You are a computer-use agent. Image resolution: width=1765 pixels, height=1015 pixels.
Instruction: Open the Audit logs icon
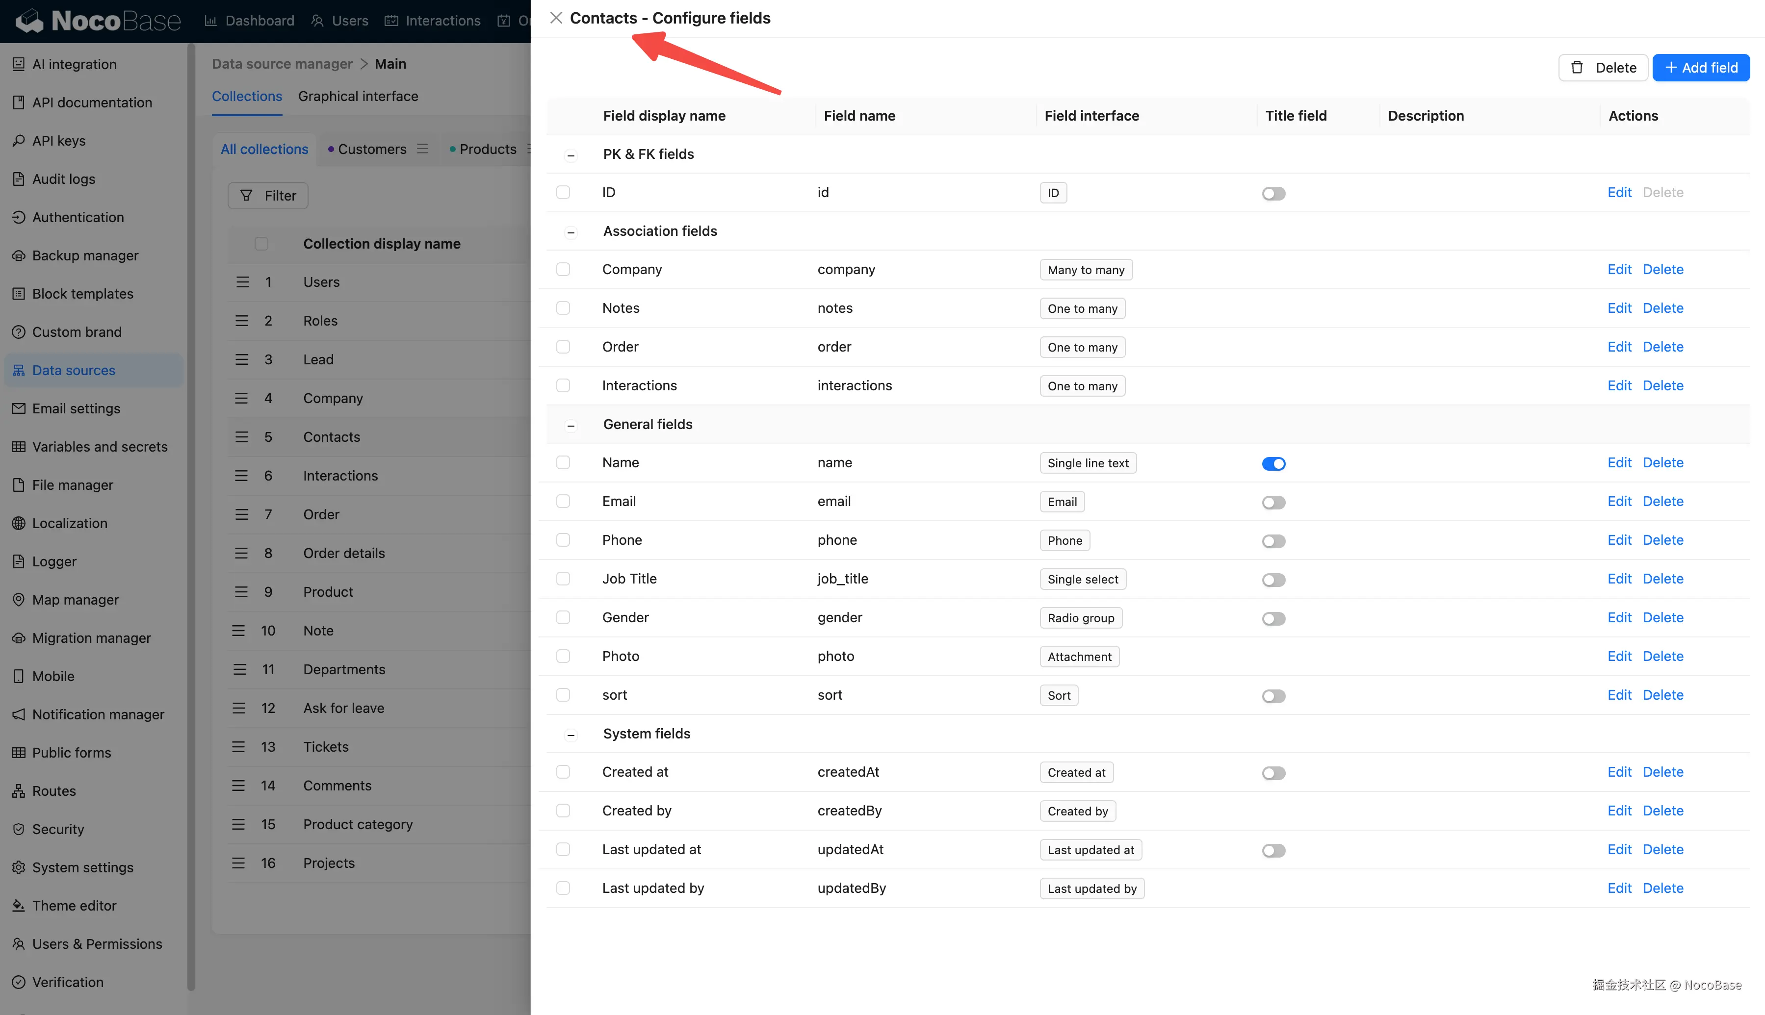coord(19,179)
